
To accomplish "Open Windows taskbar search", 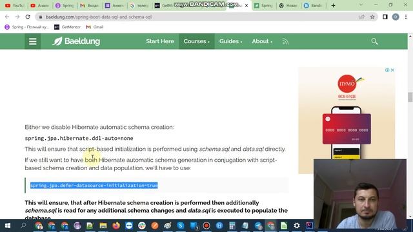I will click(23, 226).
